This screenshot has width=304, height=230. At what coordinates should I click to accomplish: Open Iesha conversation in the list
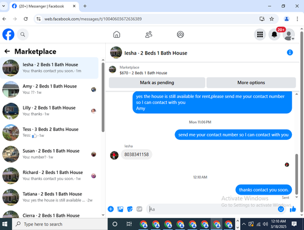(x=49, y=68)
